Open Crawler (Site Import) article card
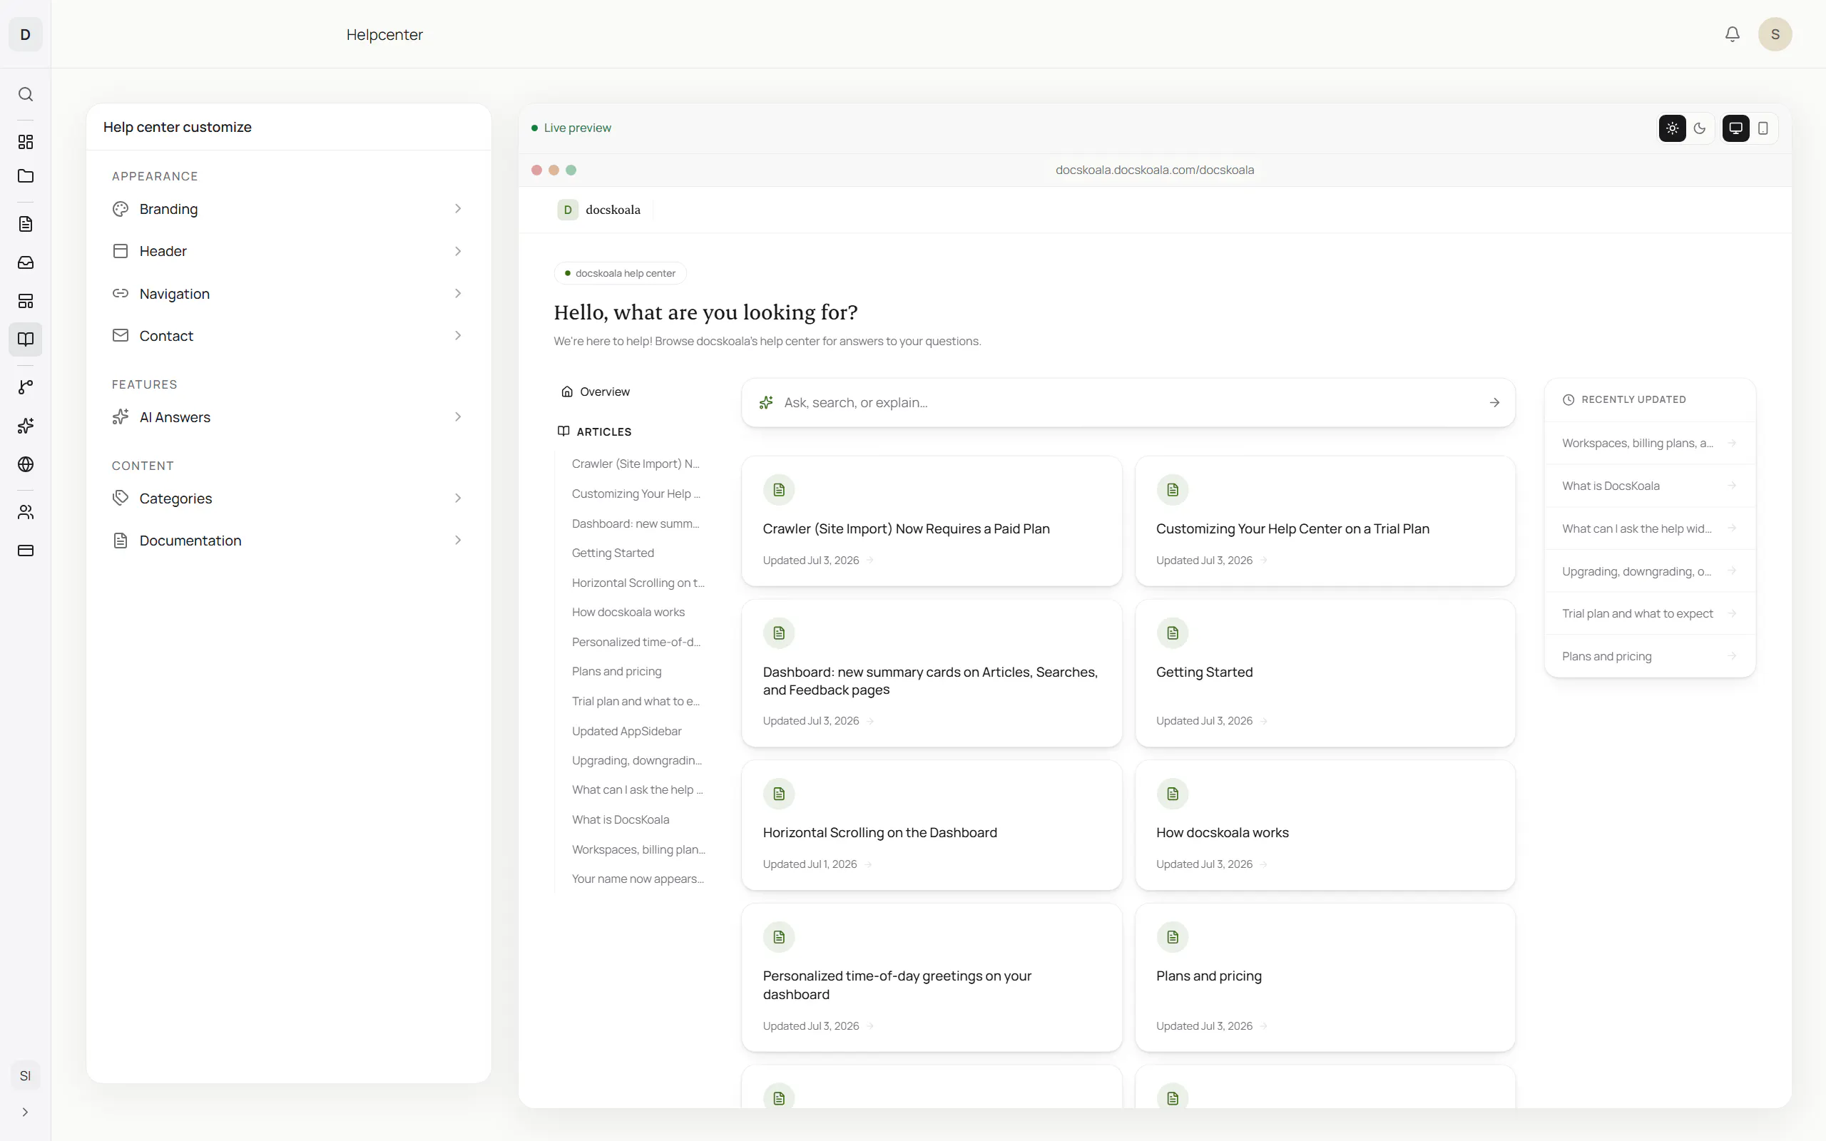1826x1141 pixels. coord(932,521)
